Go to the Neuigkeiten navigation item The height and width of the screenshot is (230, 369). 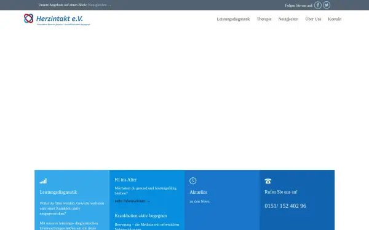[288, 19]
